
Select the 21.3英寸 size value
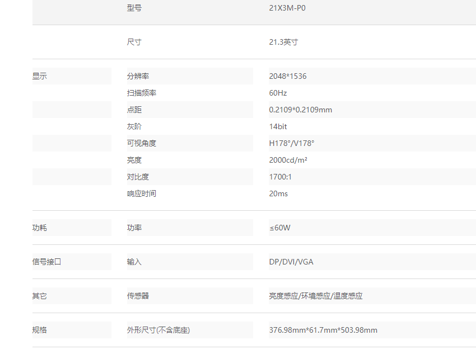coord(283,42)
